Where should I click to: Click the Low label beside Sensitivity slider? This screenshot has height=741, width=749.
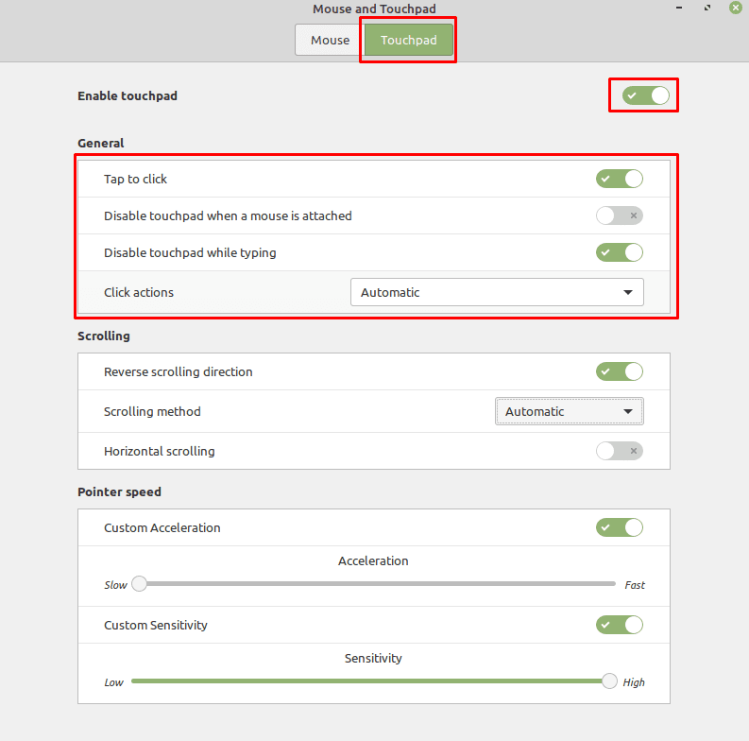tap(114, 682)
